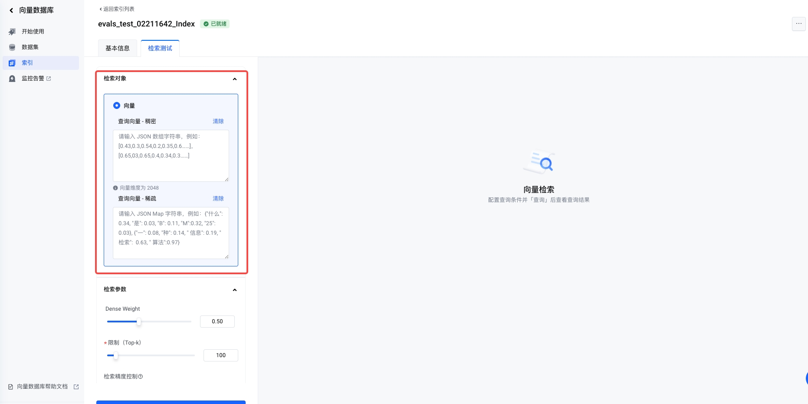
Task: Select the 索引 sidebar icon
Action: [x=12, y=63]
